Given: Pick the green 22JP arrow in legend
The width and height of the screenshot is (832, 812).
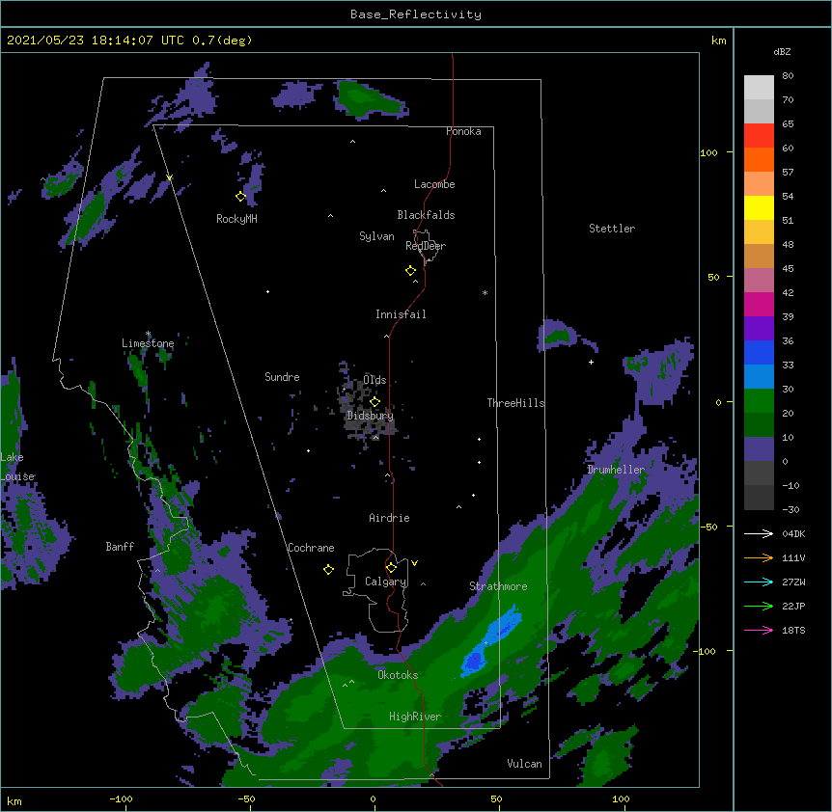Looking at the screenshot, I should 759,606.
